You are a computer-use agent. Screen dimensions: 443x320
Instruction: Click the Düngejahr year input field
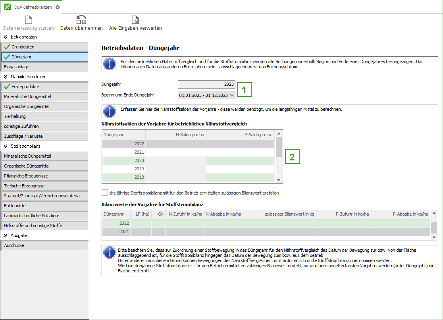[x=206, y=84]
